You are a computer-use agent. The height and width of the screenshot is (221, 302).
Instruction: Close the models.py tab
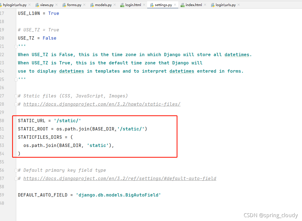point(115,5)
